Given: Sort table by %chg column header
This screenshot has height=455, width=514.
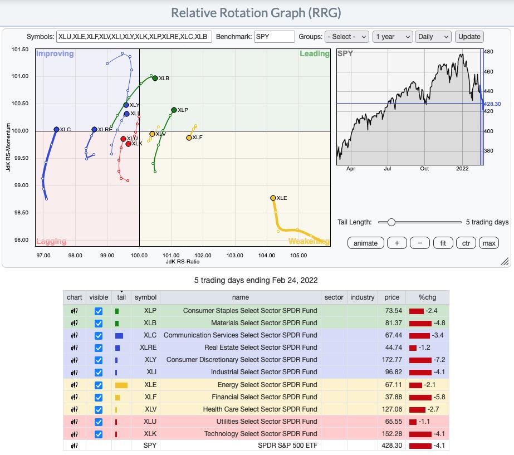Looking at the screenshot, I should pyautogui.click(x=428, y=297).
